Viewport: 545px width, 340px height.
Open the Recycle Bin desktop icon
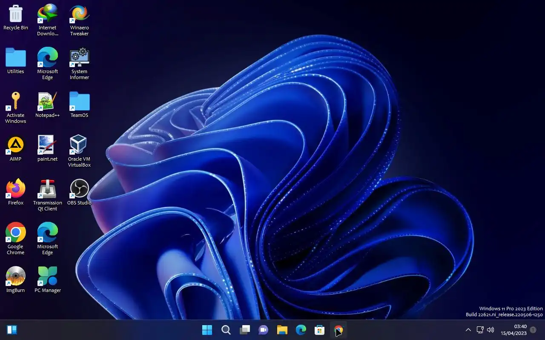coord(16,17)
